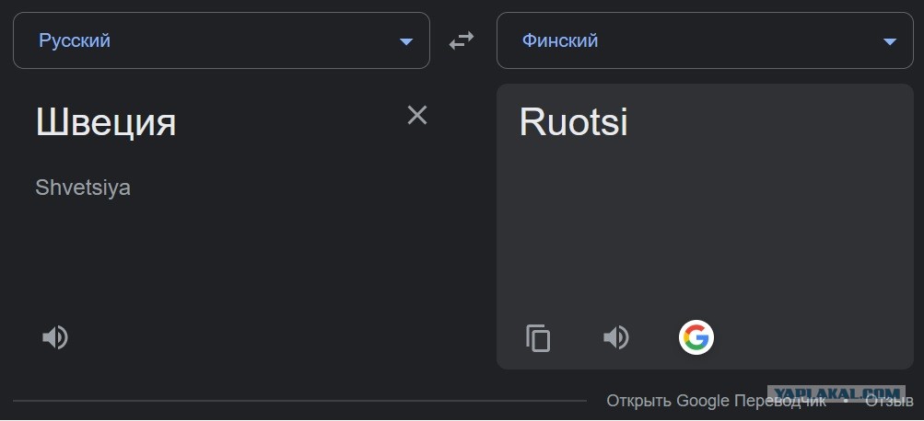The height and width of the screenshot is (421, 924).
Task: Expand the target language dropdown arrow
Action: pos(890,41)
